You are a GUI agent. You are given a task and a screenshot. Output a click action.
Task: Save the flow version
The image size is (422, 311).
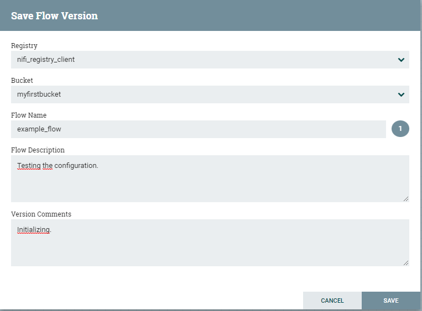(x=391, y=301)
